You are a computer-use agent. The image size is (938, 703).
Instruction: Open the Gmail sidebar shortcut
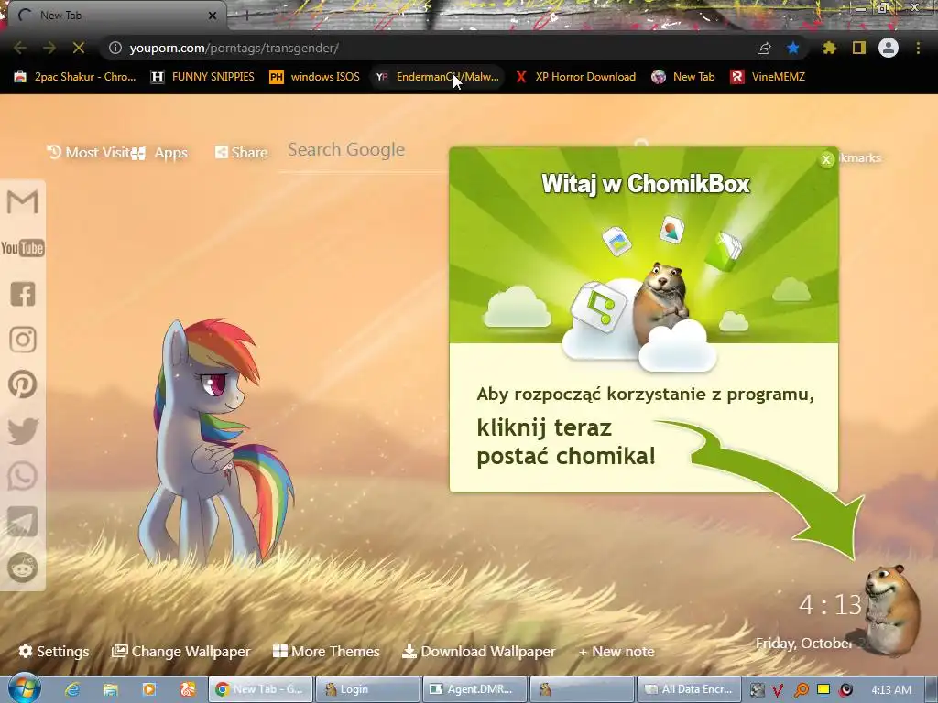(x=23, y=202)
